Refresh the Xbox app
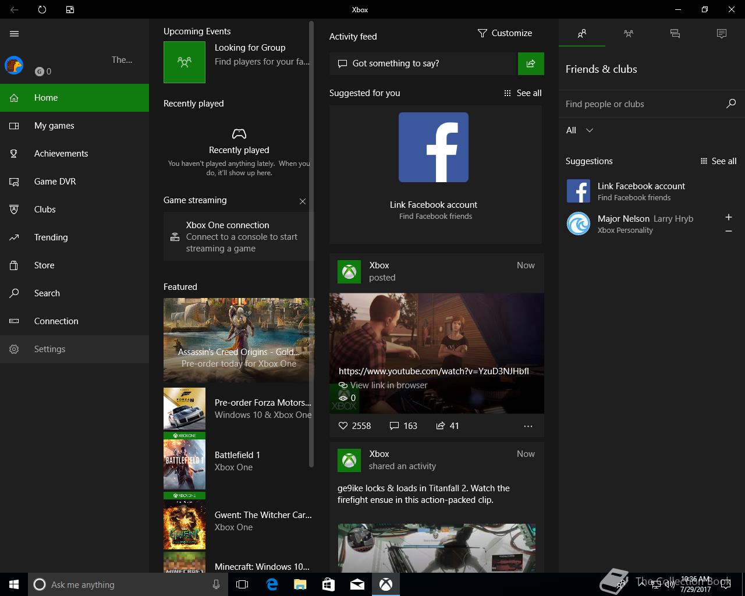Screen dimensions: 745x596 [42, 9]
